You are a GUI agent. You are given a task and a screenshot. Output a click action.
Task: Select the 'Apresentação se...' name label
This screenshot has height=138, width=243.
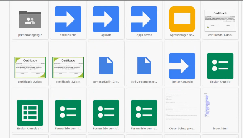182,35
